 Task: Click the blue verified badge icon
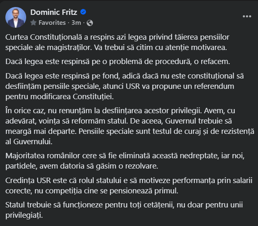coord(83,12)
